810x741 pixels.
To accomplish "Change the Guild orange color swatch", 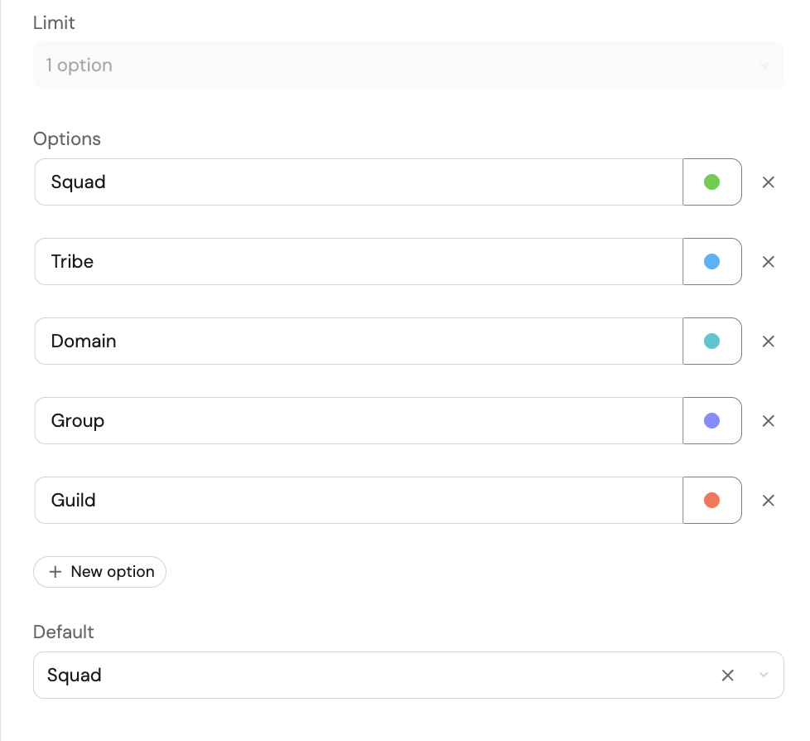I will pyautogui.click(x=711, y=501).
